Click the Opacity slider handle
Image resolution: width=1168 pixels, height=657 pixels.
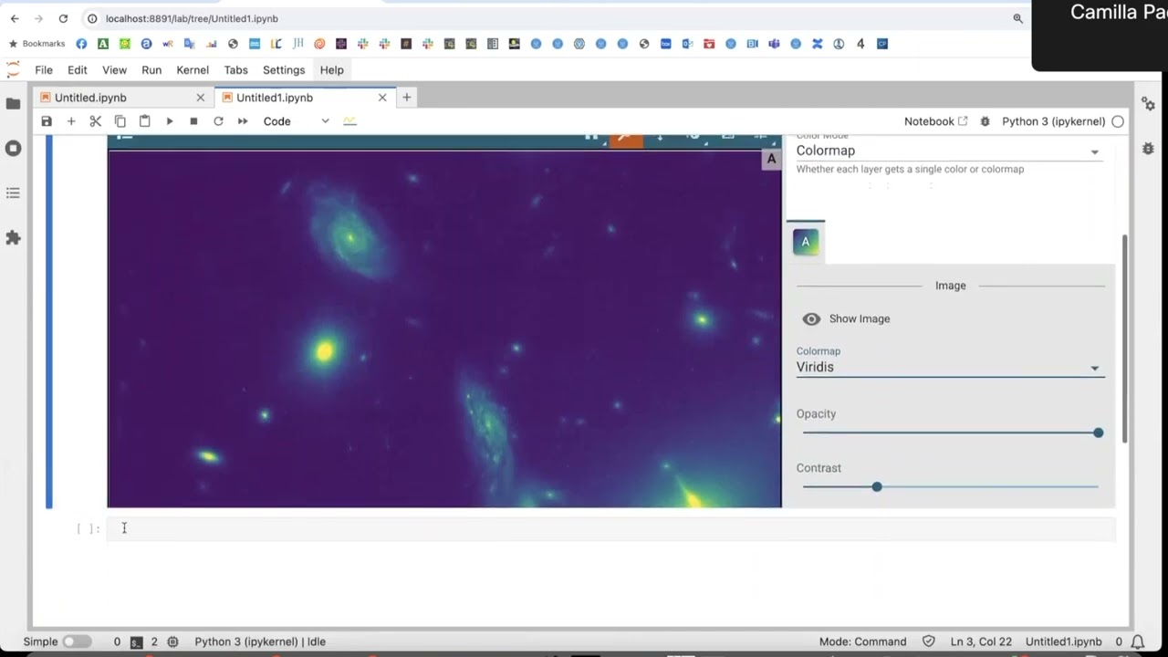pyautogui.click(x=1099, y=433)
